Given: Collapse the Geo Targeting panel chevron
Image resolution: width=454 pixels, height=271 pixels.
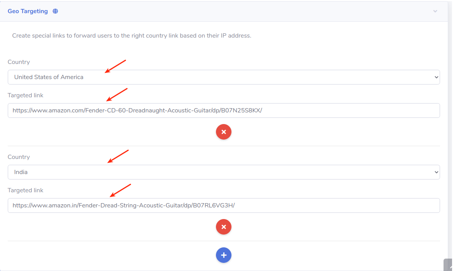Looking at the screenshot, I should pos(435,11).
